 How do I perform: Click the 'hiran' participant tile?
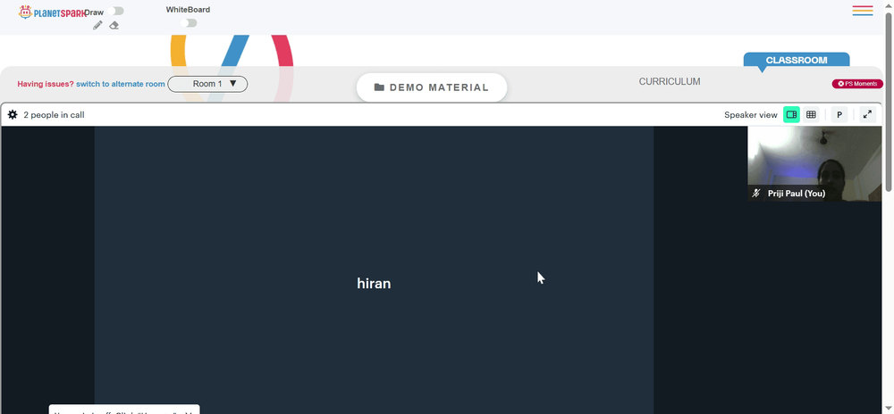(x=374, y=270)
